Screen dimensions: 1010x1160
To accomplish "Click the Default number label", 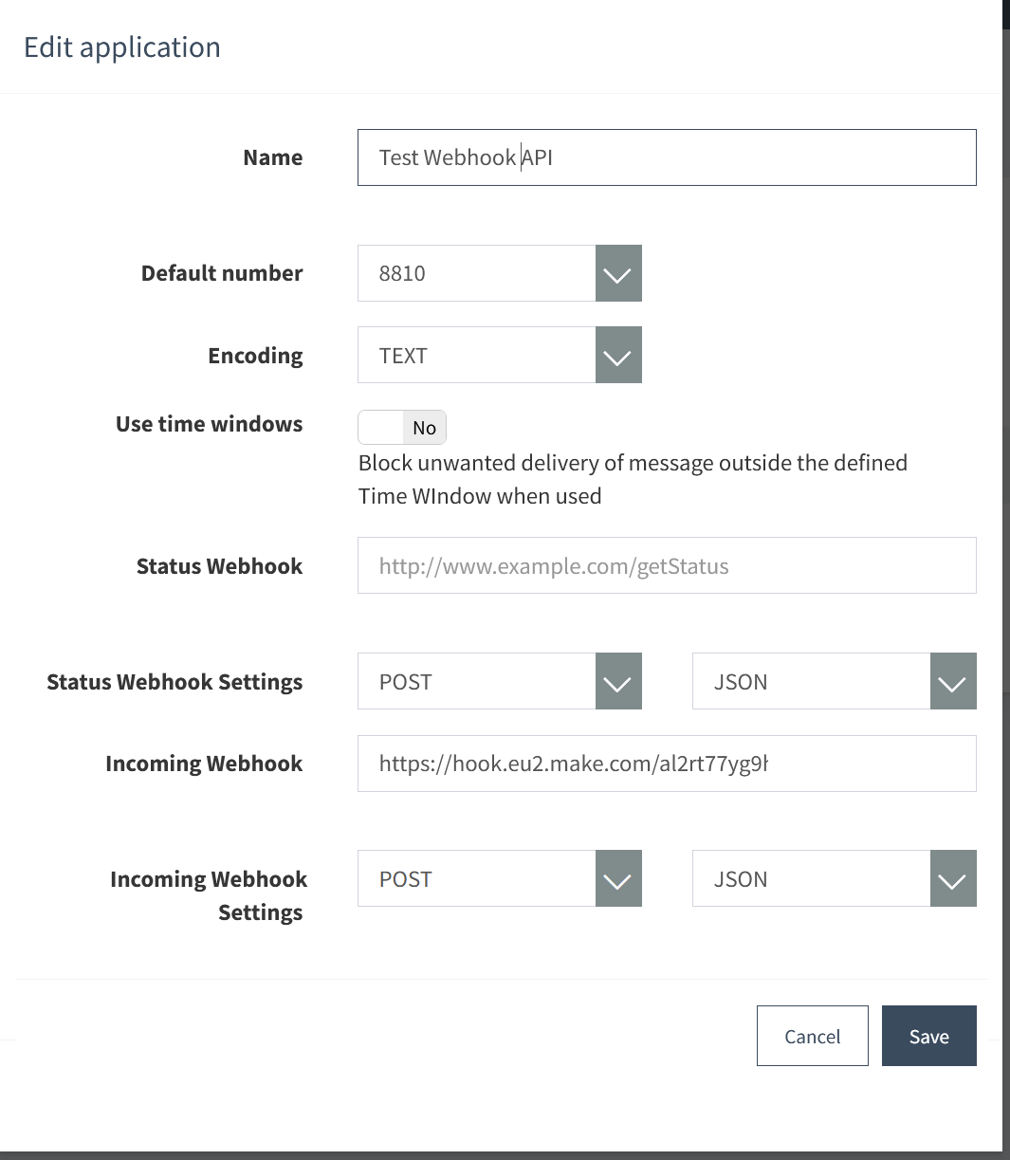I will tap(222, 273).
